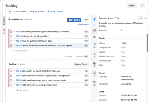
Task: Open the TIS-1 key link in the detail header
Action: 118,18
